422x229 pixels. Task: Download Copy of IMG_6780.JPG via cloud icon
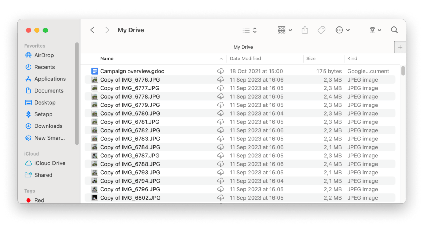coord(220,113)
